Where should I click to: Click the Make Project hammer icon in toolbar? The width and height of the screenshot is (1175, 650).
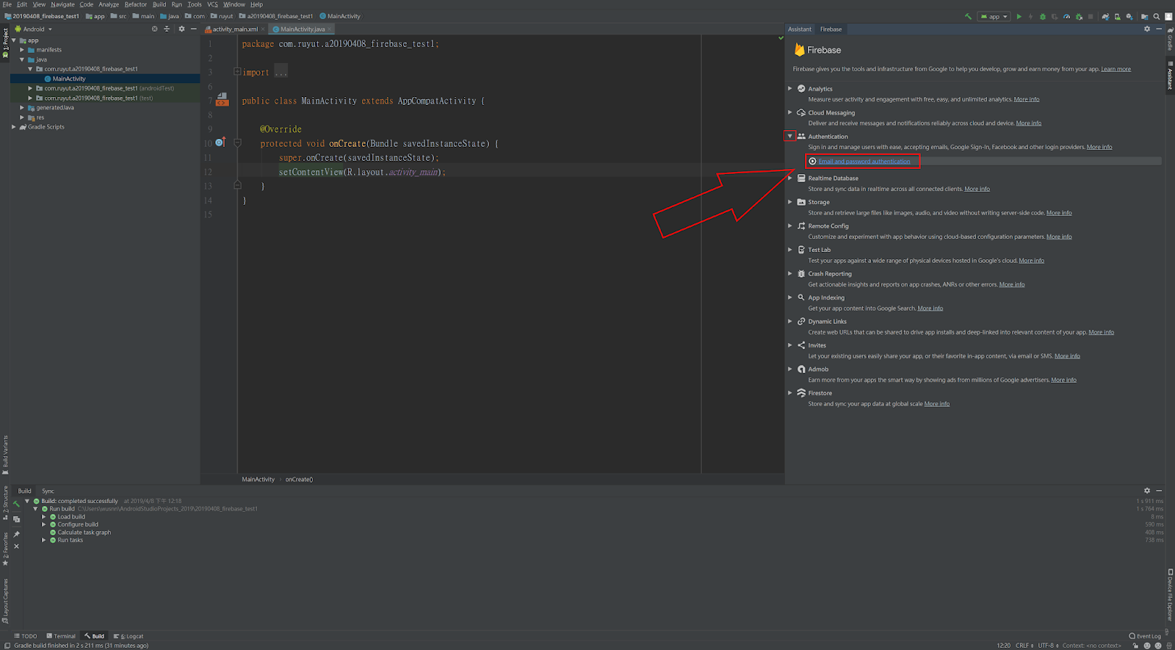pos(968,16)
